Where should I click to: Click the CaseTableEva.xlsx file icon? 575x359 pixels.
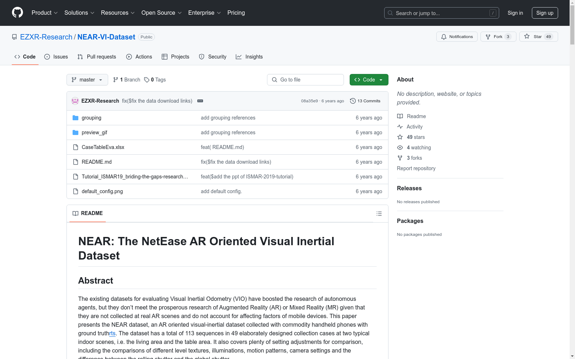75,147
